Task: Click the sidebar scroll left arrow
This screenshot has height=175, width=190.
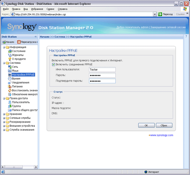Action: click(x=3, y=167)
